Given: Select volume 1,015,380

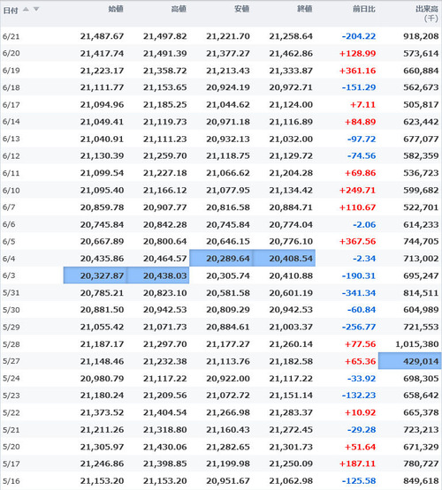Looking at the screenshot, I should point(417,344).
